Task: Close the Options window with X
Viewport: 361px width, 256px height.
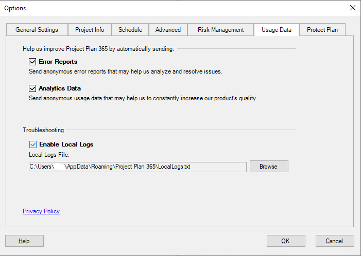Action: point(352,8)
